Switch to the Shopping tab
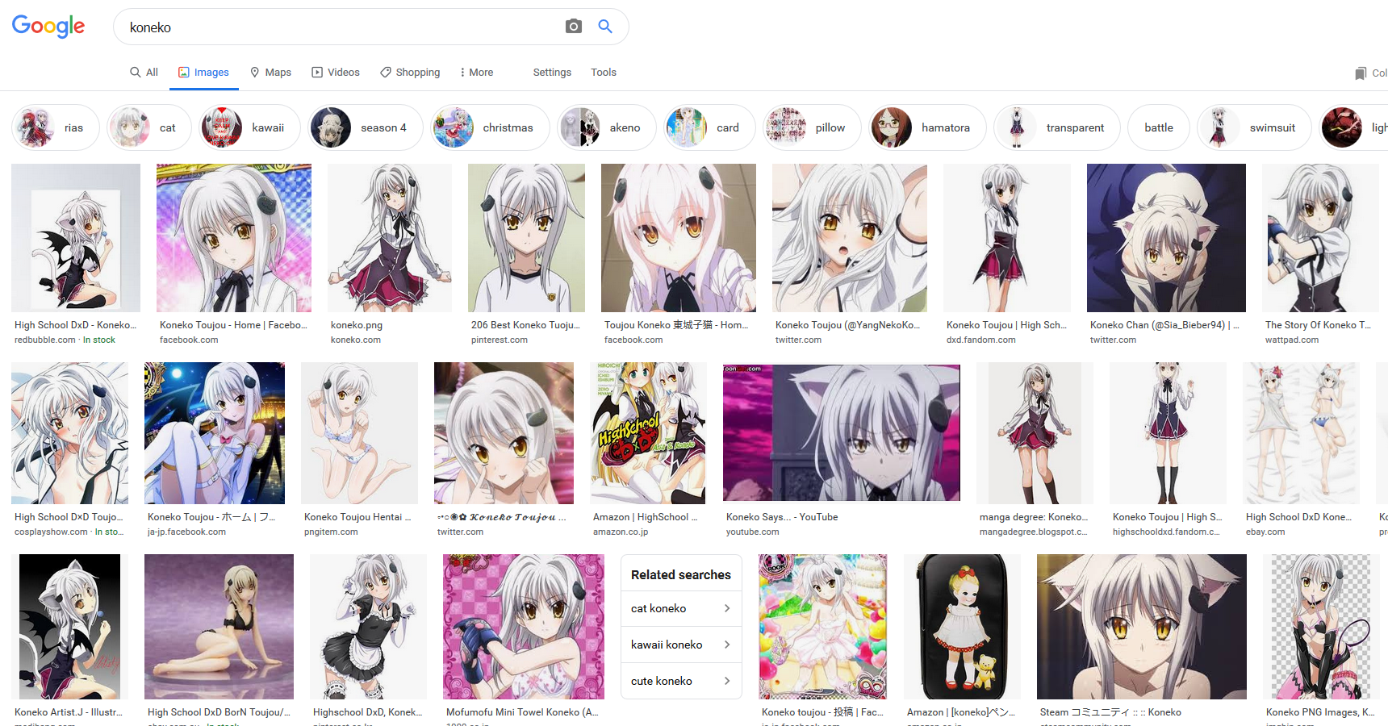This screenshot has height=726, width=1388. (x=410, y=73)
